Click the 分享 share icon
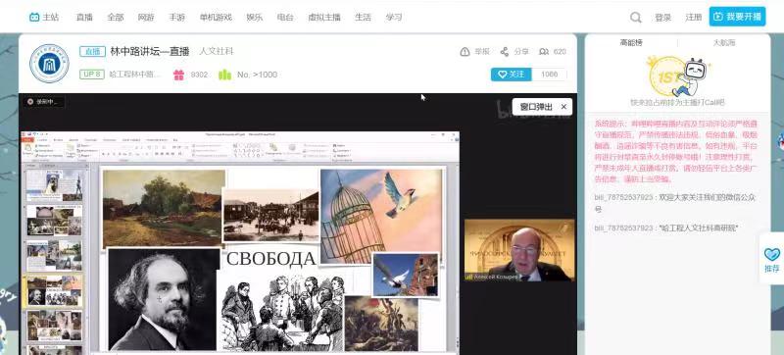The height and width of the screenshot is (355, 784). click(505, 52)
